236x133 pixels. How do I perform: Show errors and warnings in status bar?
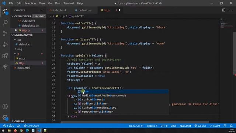[x=8, y=126]
